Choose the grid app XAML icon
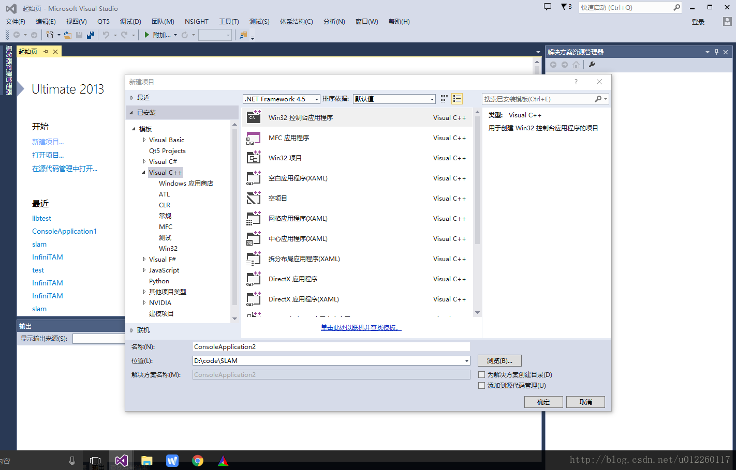This screenshot has height=470, width=736. click(x=254, y=218)
